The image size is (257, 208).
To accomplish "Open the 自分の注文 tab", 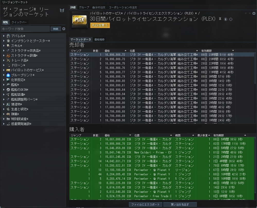I will [x=99, y=7].
